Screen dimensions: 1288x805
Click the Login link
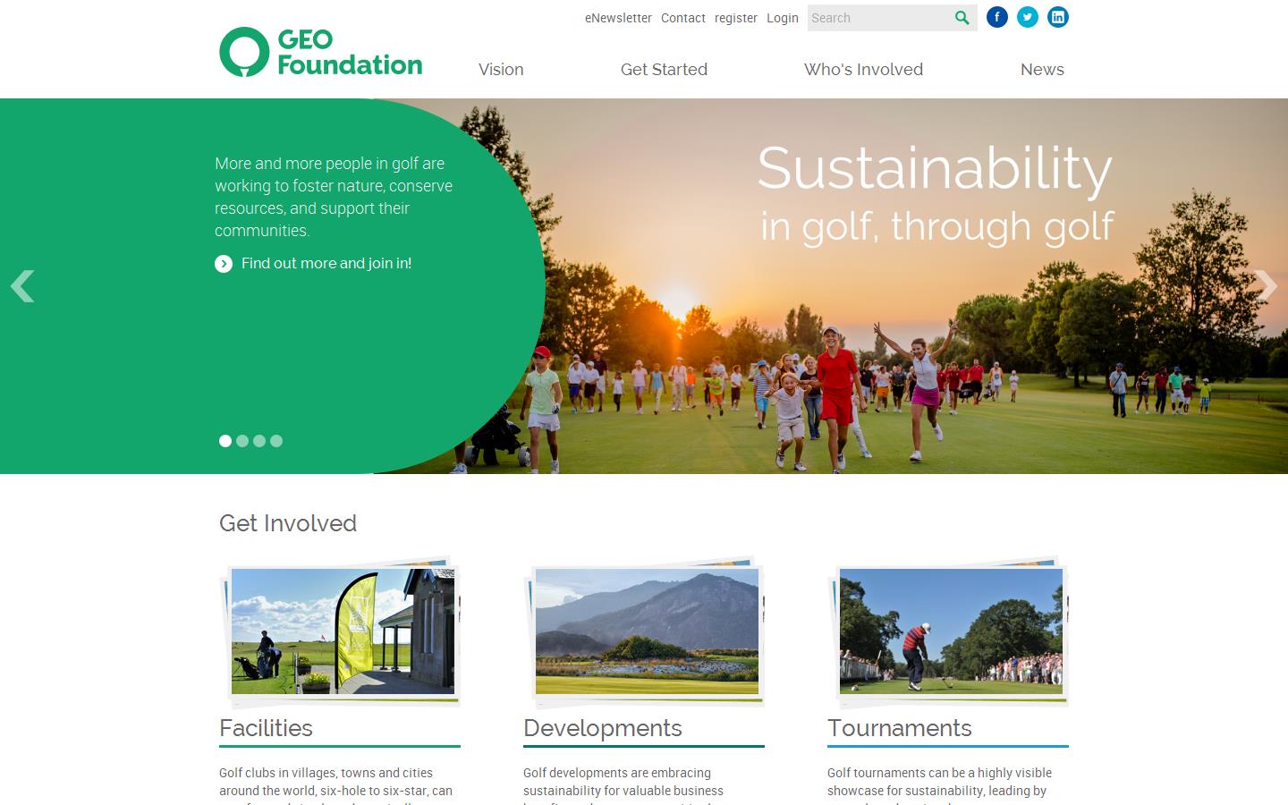[x=782, y=18]
